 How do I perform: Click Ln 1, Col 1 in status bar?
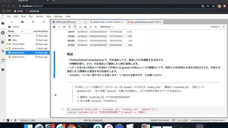183,120
